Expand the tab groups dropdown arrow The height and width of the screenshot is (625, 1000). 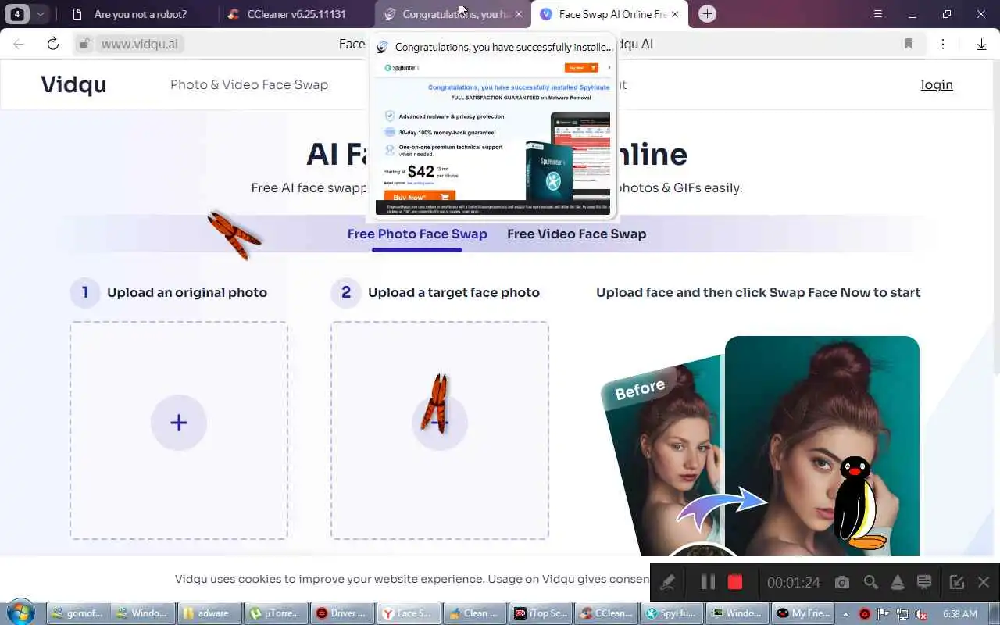[40, 14]
